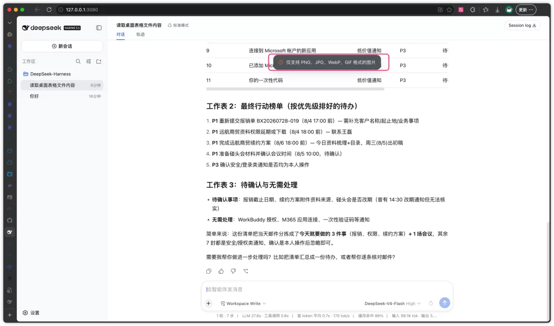The height and width of the screenshot is (326, 554).
Task: Click the 首 token 平均 0.7s status entry
Action: [x=323, y=316]
